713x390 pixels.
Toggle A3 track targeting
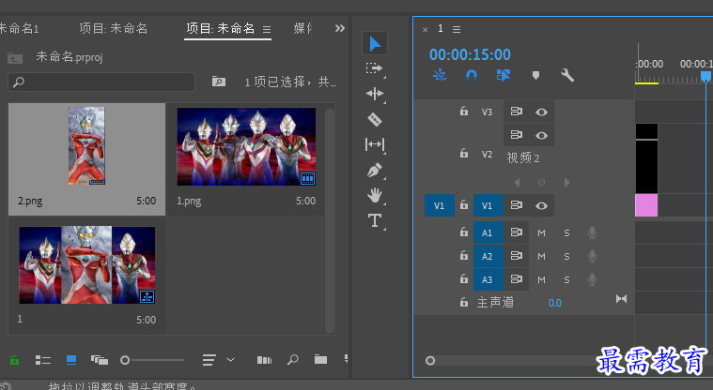(488, 279)
